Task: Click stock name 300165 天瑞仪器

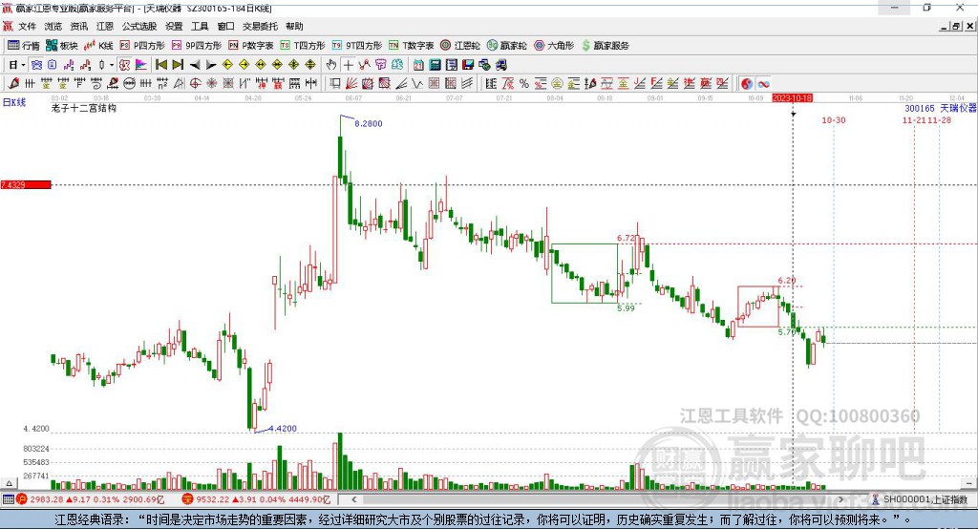Action: (x=941, y=108)
